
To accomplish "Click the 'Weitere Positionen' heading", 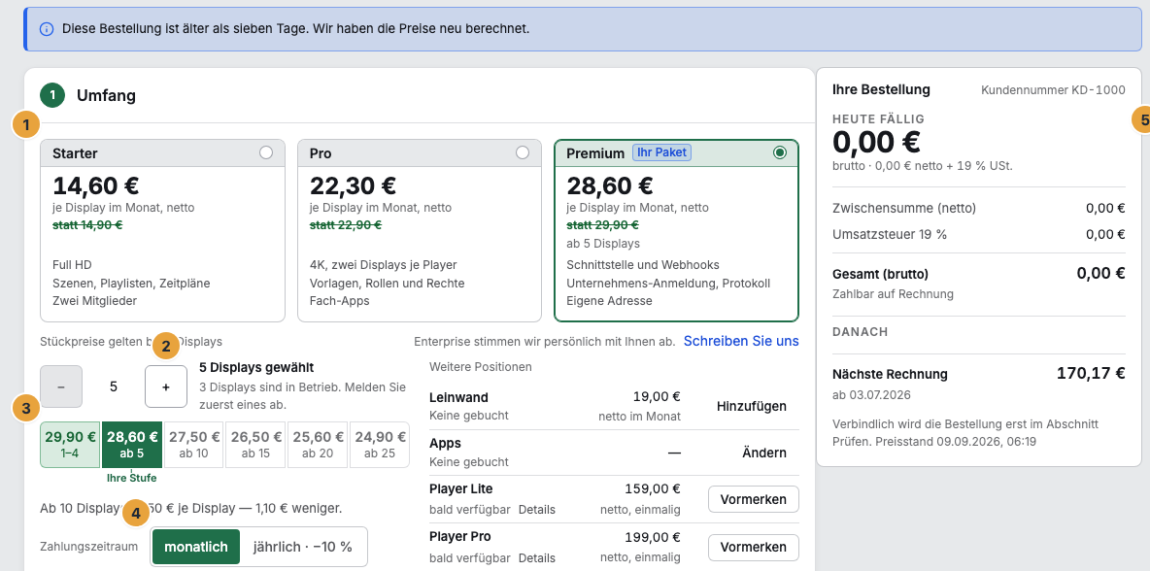I will coord(481,366).
